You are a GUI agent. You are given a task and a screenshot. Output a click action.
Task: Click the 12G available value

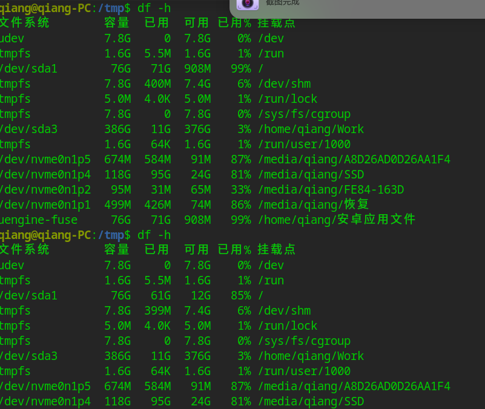click(x=201, y=295)
